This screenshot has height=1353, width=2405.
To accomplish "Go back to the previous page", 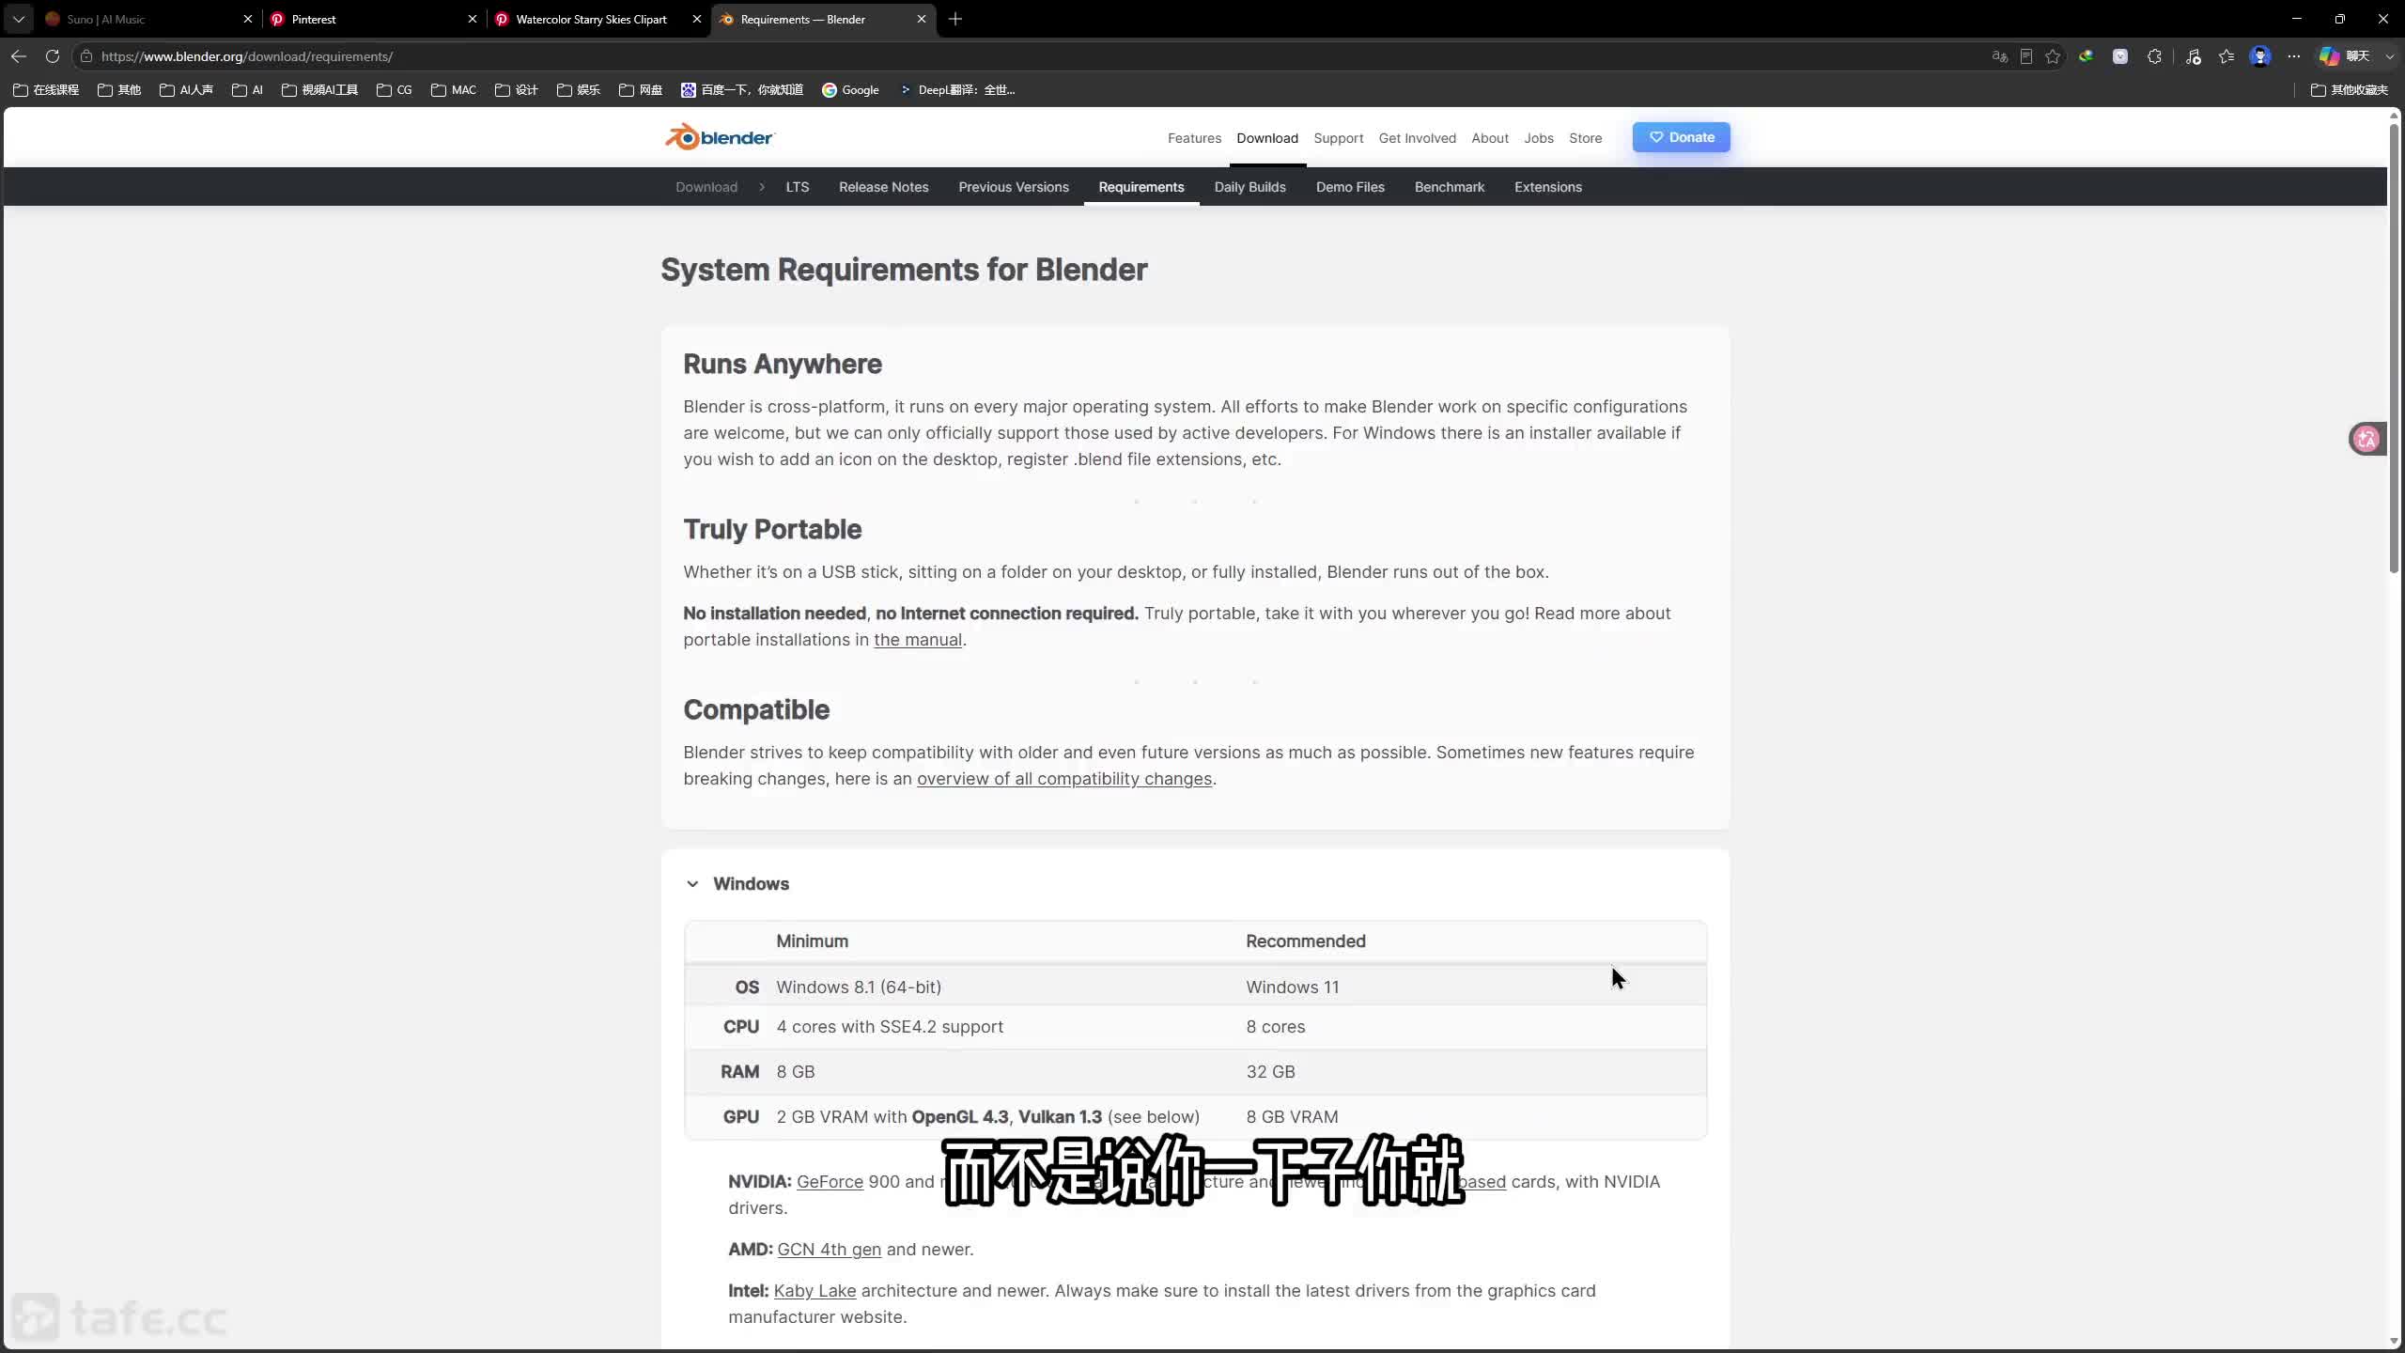I will (x=19, y=56).
